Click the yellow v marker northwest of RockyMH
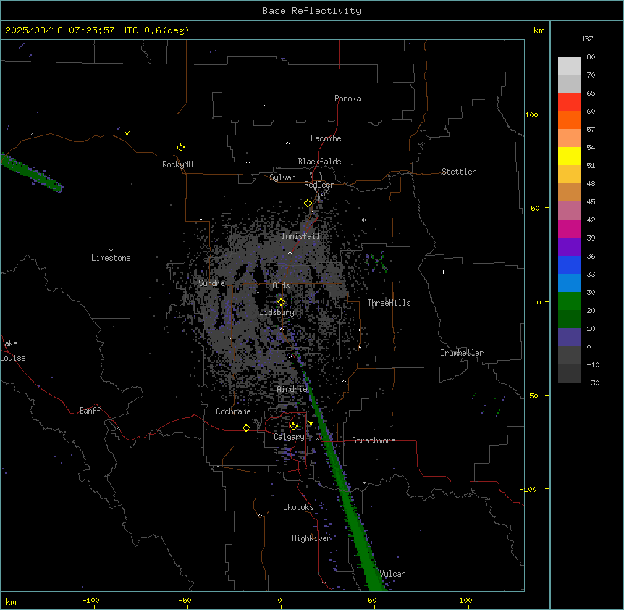Image resolution: width=624 pixels, height=610 pixels. [x=127, y=133]
